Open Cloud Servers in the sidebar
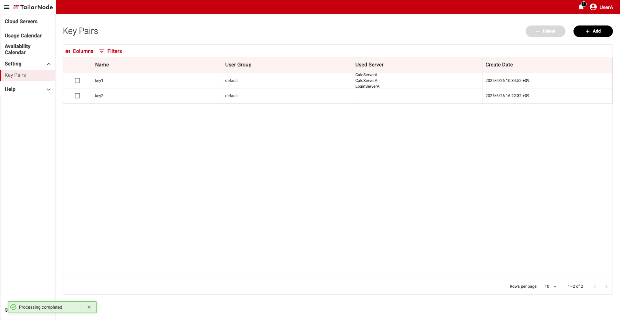 tap(21, 22)
